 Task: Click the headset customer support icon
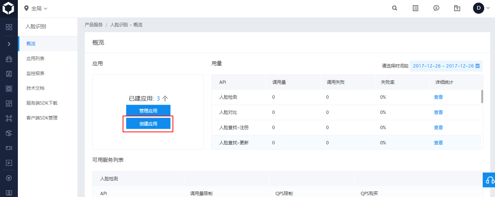(489, 180)
